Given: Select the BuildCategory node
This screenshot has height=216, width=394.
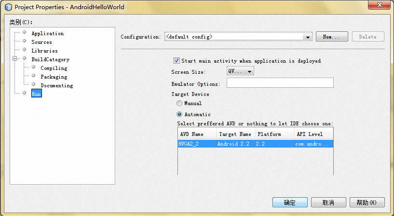Looking at the screenshot, I should coord(50,59).
